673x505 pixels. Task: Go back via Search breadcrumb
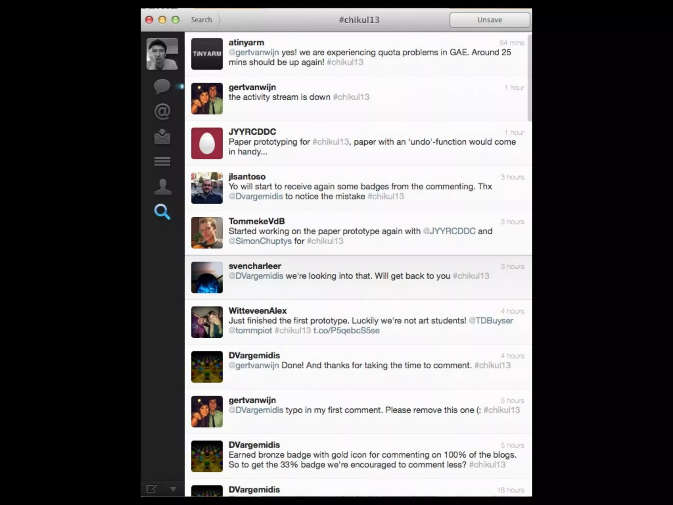201,20
